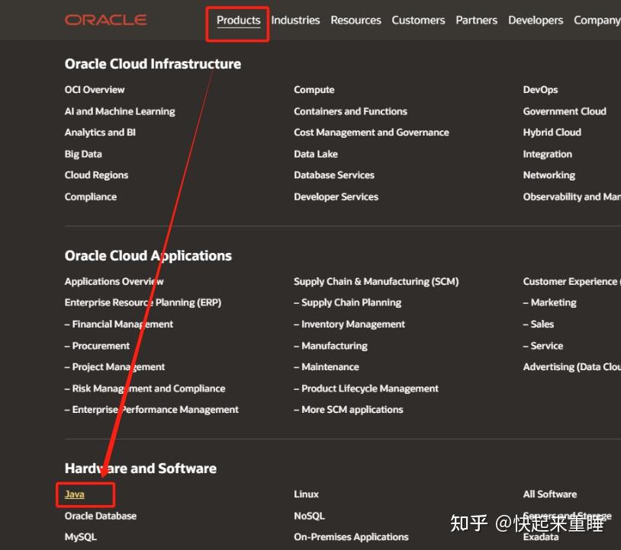Image resolution: width=621 pixels, height=550 pixels.
Task: Click Government Cloud
Action: coord(565,110)
